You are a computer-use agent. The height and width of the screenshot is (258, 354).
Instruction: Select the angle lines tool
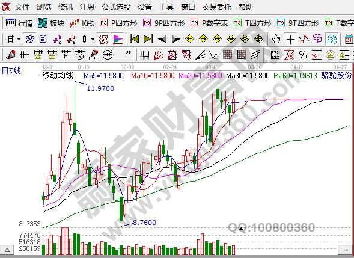[x=200, y=55]
